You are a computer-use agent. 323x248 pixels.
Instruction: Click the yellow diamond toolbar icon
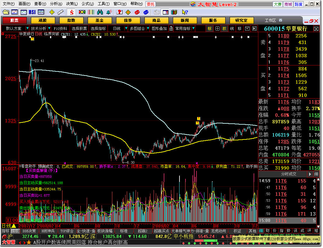tap(128, 12)
